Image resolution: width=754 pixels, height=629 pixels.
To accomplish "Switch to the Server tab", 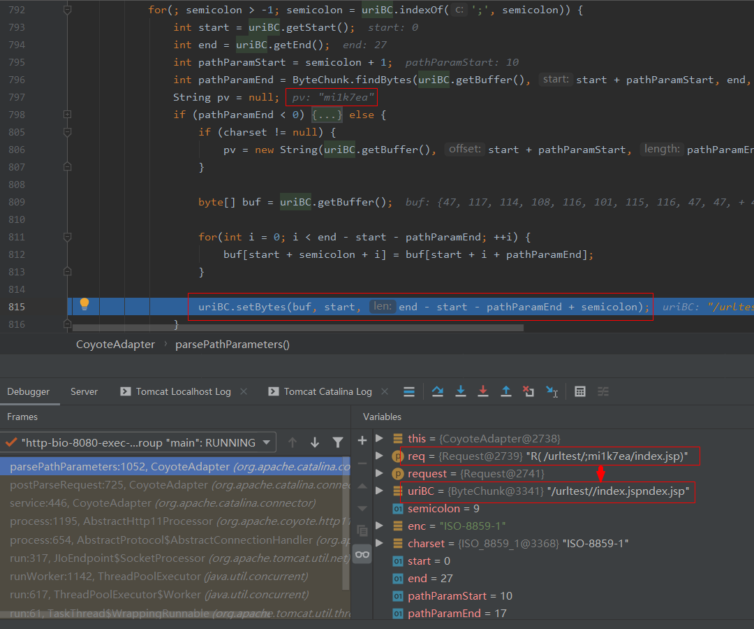I will tap(84, 391).
